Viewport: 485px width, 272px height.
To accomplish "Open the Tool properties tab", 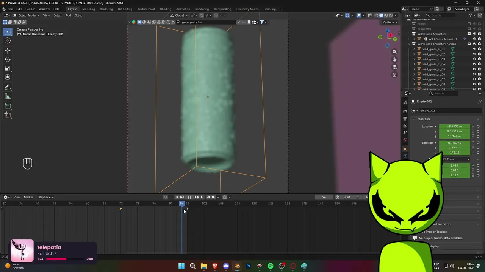I will click(x=405, y=102).
